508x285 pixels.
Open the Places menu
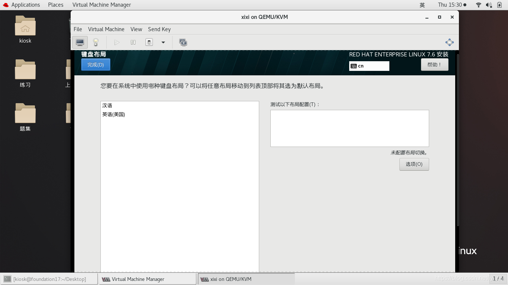tap(56, 5)
